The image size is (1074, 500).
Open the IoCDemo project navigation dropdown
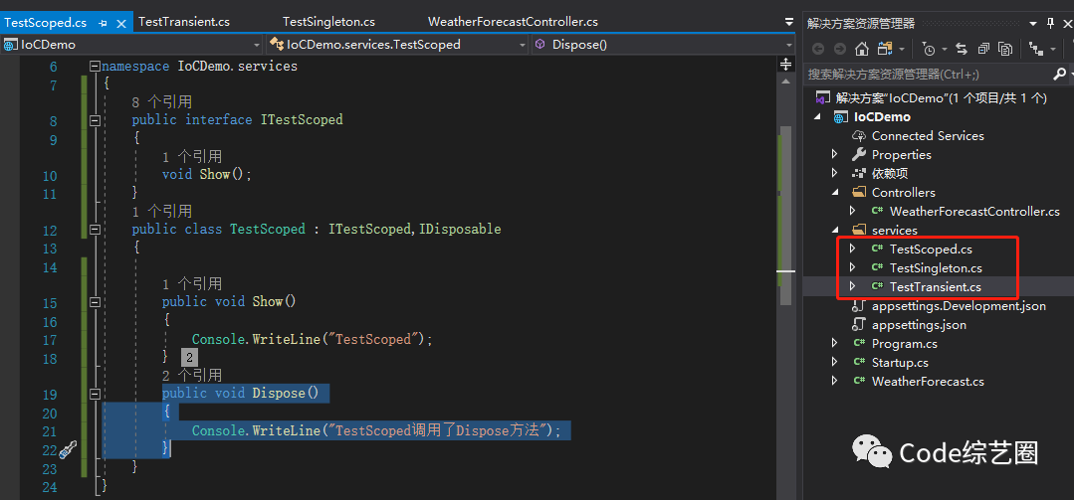(257, 45)
